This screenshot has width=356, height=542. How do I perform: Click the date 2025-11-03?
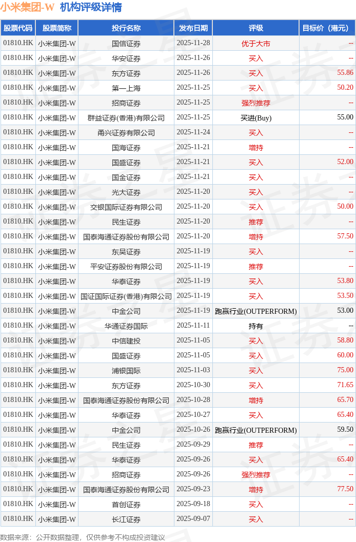pos(193,370)
